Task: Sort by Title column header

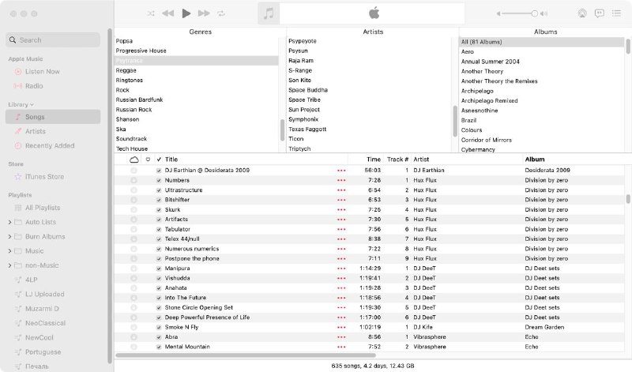Action: (x=171, y=160)
